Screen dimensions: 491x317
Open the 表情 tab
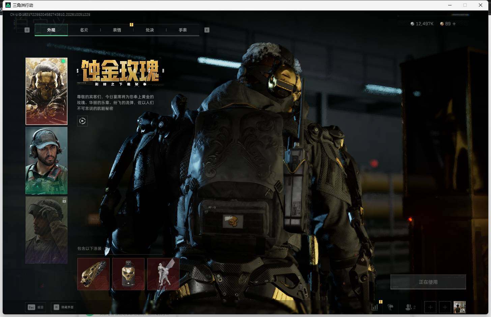(117, 30)
